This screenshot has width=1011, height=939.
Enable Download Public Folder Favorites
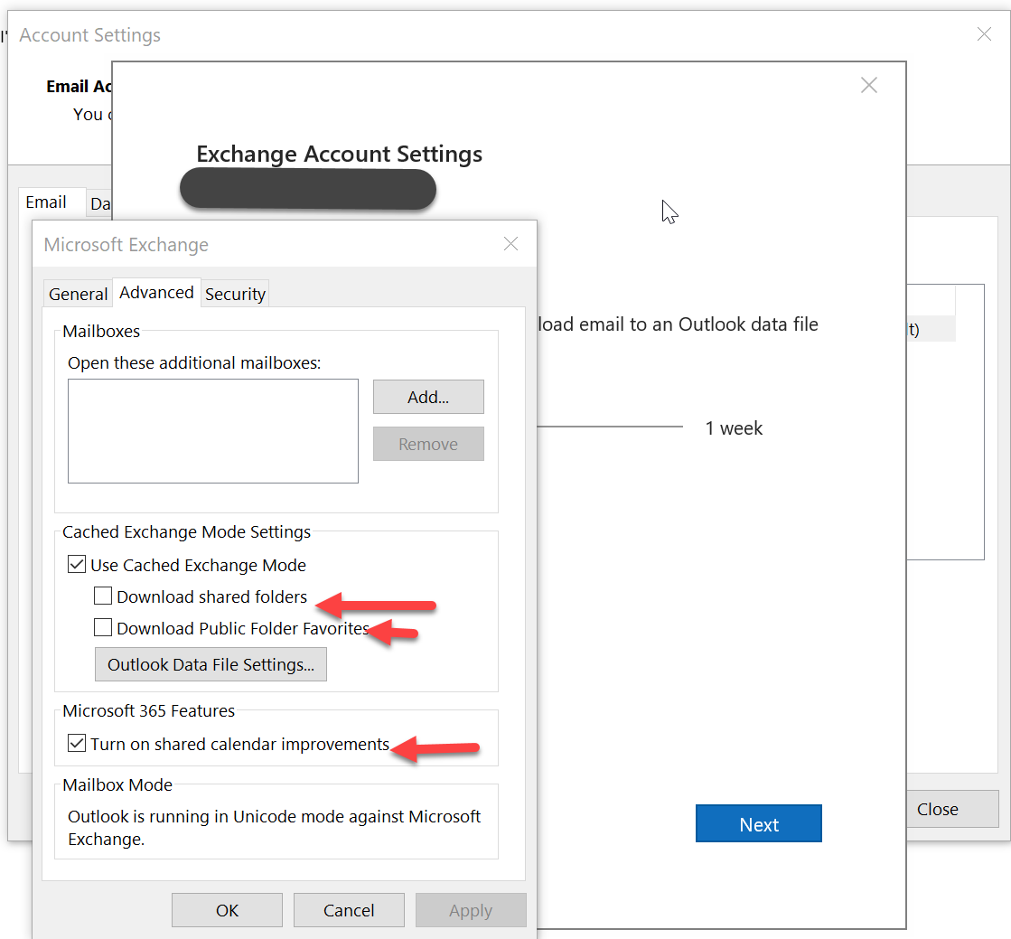(x=104, y=628)
